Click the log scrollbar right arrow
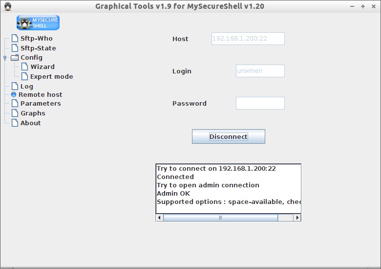Viewport: 381px width, 269px height. tap(297, 218)
